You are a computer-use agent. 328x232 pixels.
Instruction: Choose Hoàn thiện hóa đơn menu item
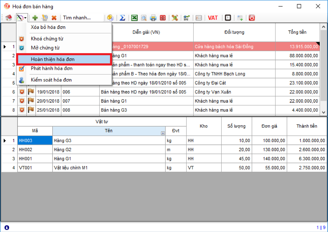coord(64,59)
